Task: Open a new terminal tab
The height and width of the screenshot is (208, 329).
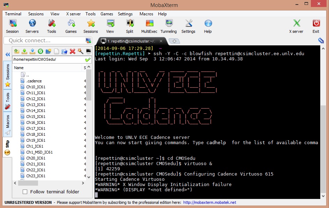Action: [174, 41]
